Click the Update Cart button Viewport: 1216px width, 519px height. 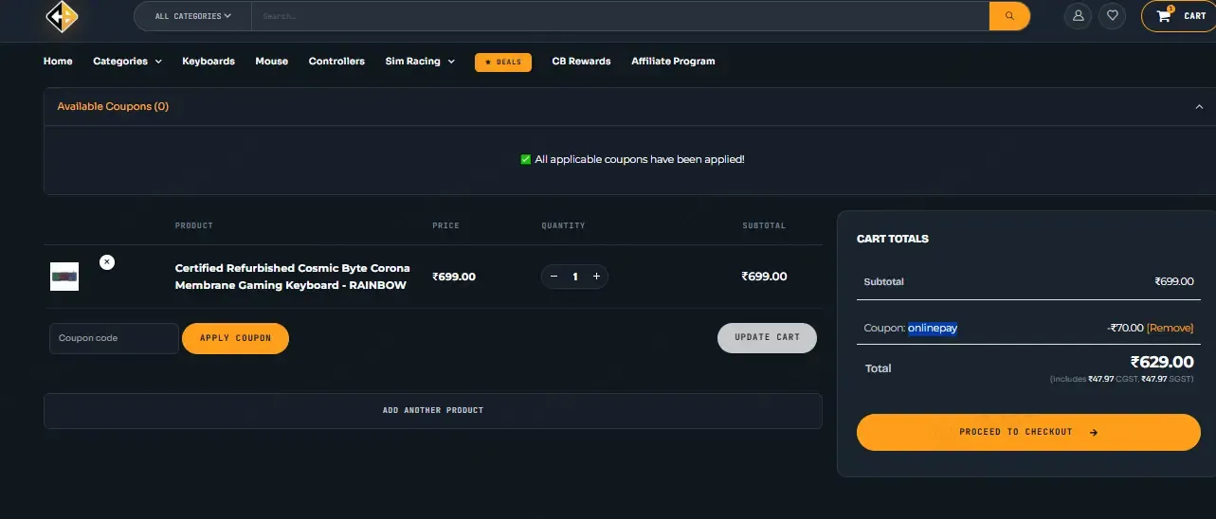[767, 338]
